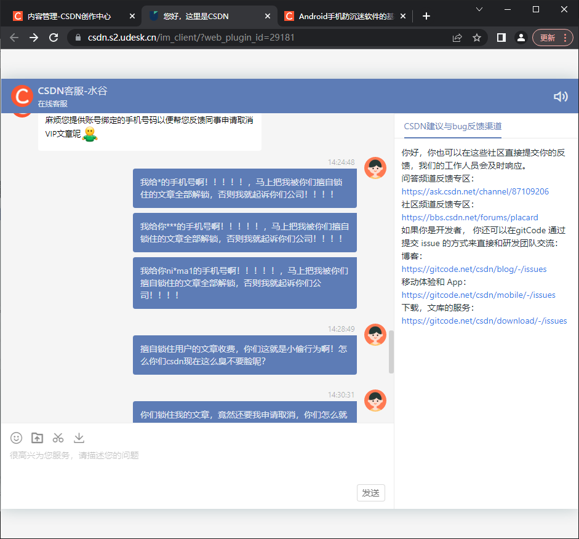Click the file upload icon in chat toolbar
The height and width of the screenshot is (539, 579).
point(37,438)
